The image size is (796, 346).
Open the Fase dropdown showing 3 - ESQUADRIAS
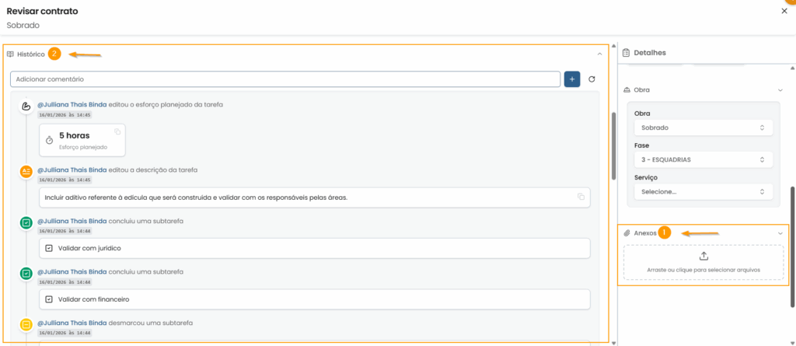coord(702,159)
